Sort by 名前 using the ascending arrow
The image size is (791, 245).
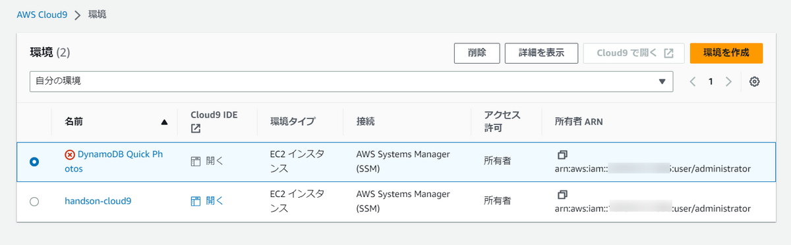click(x=164, y=122)
